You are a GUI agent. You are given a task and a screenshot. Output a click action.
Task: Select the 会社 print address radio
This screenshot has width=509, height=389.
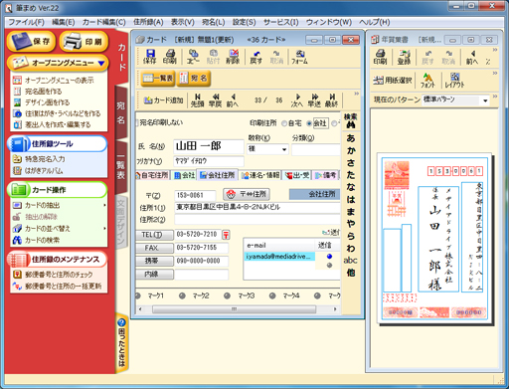pyautogui.click(x=309, y=123)
